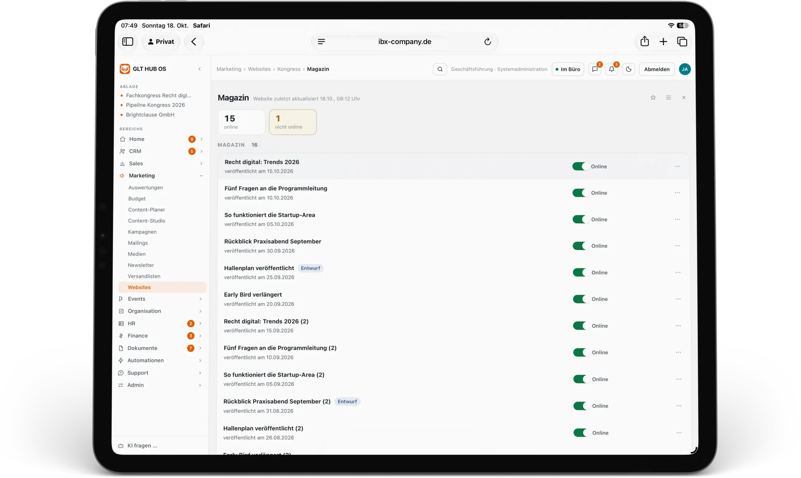This screenshot has width=801, height=478.
Task: Open Newsletter in Marketing submenu
Action: [141, 265]
